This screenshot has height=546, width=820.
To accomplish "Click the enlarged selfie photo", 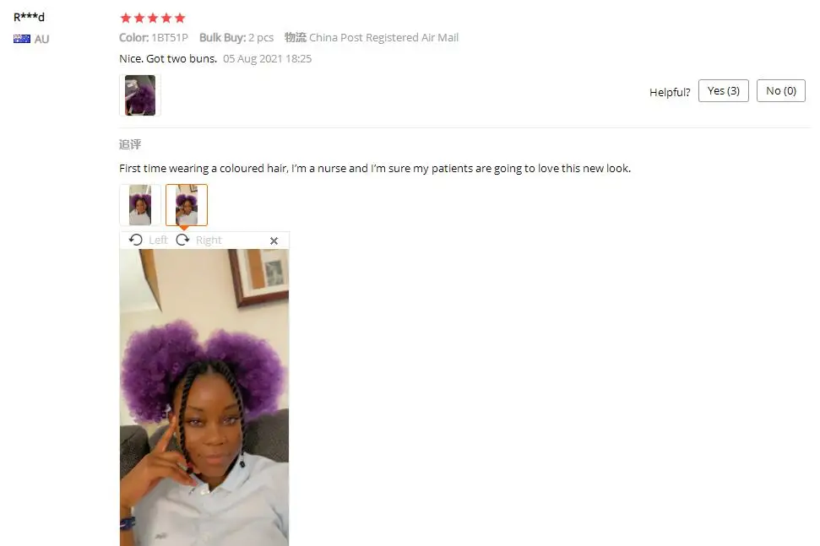I will (x=204, y=397).
